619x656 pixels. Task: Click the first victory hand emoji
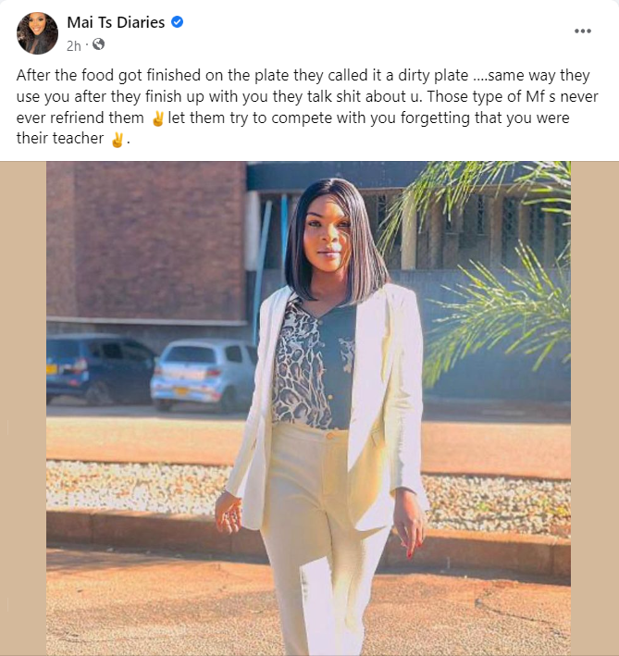[157, 118]
